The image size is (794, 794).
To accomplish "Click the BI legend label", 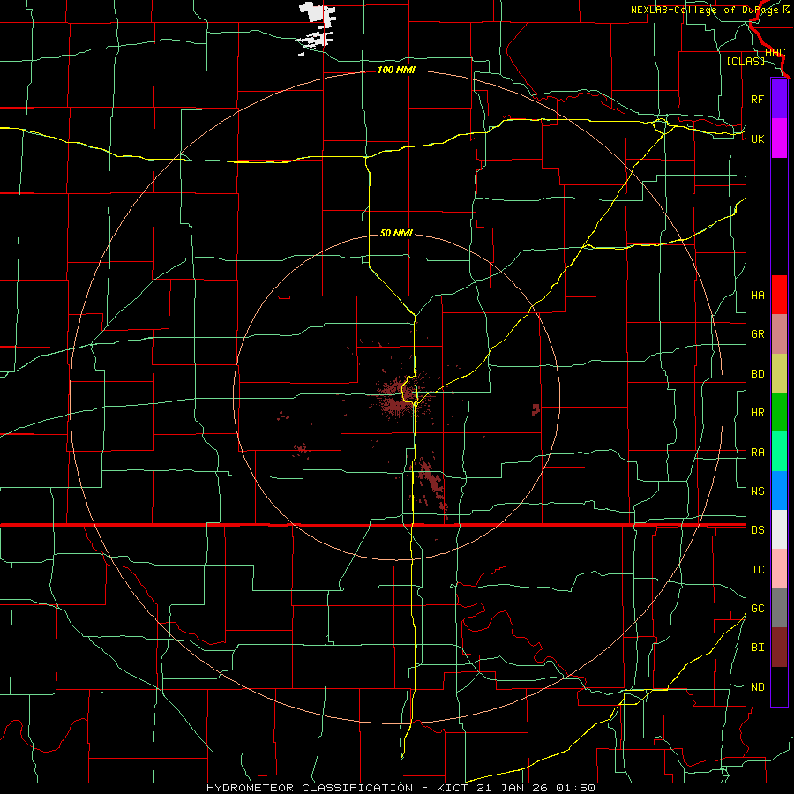I will pyautogui.click(x=758, y=648).
